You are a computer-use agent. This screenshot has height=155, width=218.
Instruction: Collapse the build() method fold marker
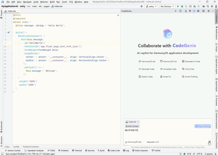tap(12, 32)
